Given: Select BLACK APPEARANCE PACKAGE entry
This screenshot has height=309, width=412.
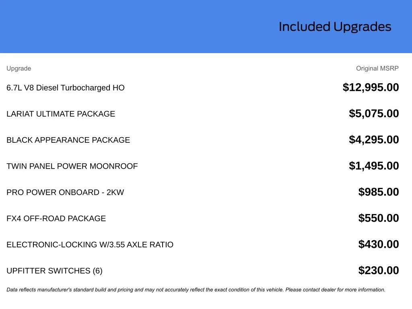Looking at the screenshot, I should pyautogui.click(x=68, y=140).
